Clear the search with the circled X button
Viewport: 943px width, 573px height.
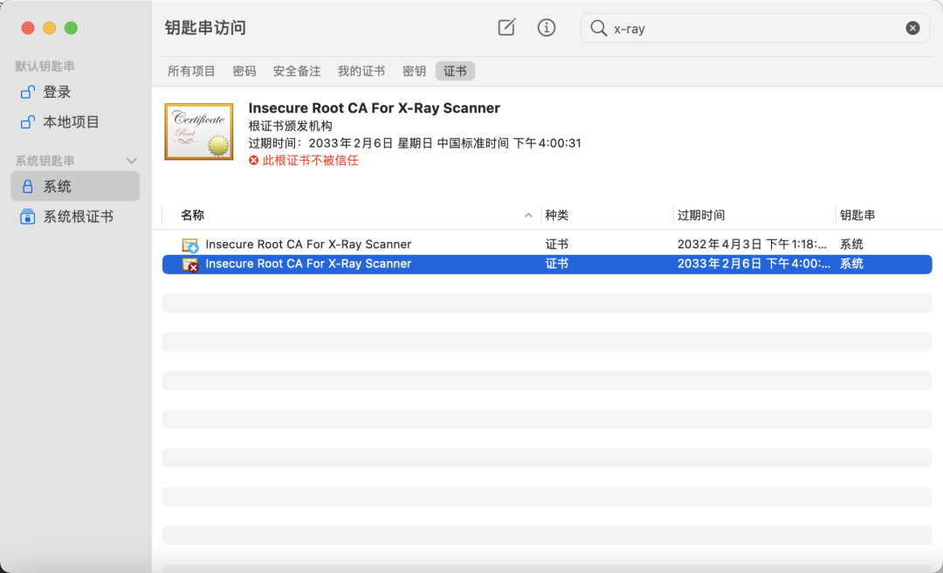[912, 27]
